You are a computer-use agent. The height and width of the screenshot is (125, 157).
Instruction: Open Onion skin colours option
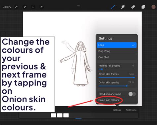tap(109, 100)
